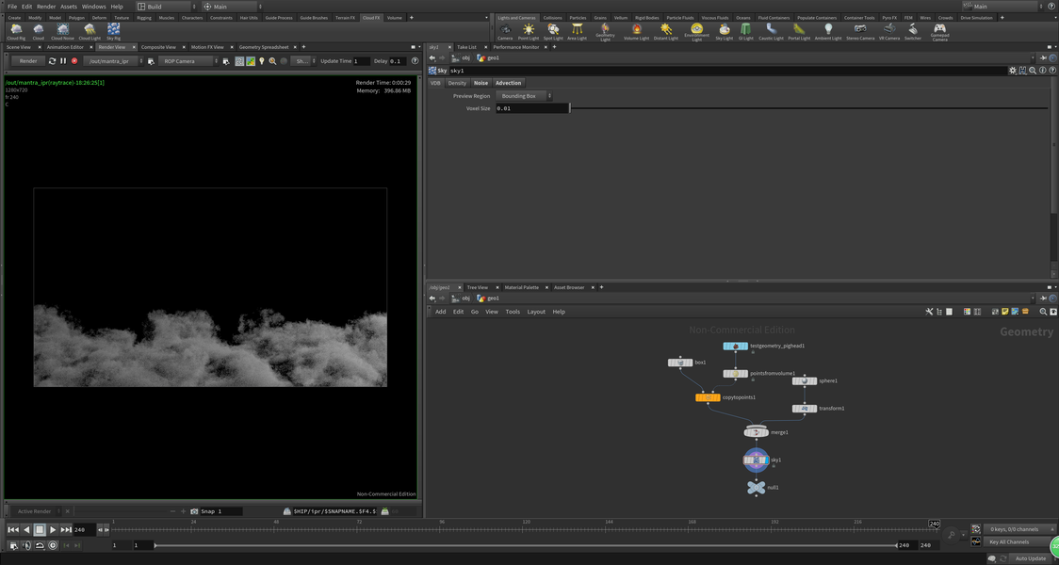Create a Spot Light from shelf
Viewport: 1059px width, 565px height.
[553, 31]
